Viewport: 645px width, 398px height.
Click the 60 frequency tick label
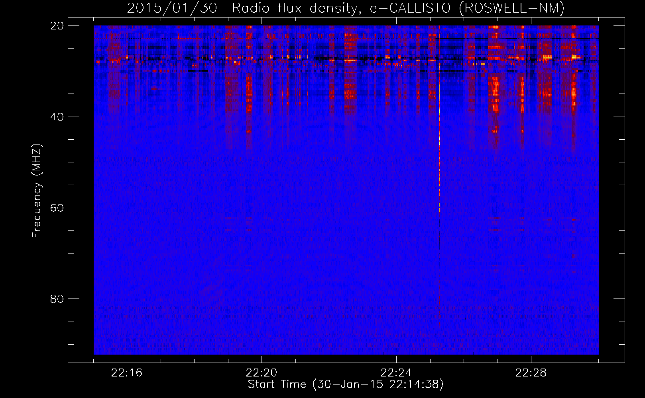tap(57, 208)
